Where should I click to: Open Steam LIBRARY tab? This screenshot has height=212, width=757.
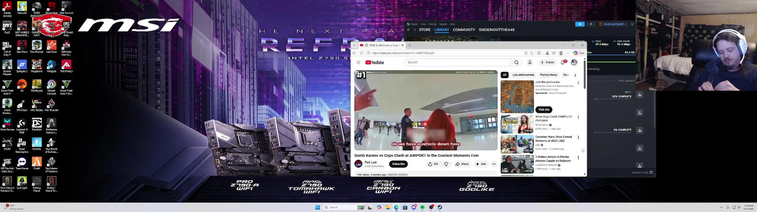click(441, 30)
